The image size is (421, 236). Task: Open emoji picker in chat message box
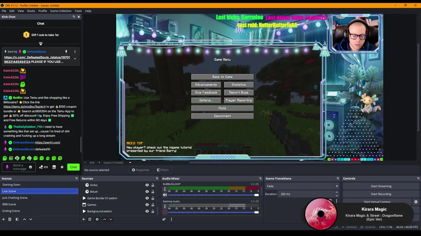point(30,167)
